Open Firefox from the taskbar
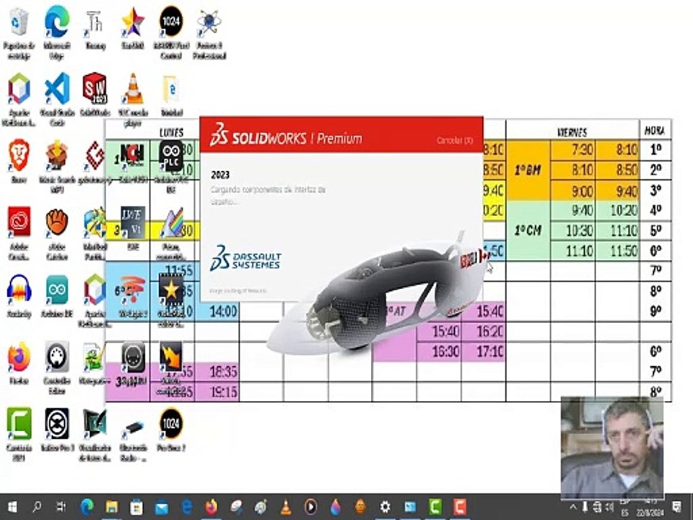The height and width of the screenshot is (520, 693). point(212,507)
